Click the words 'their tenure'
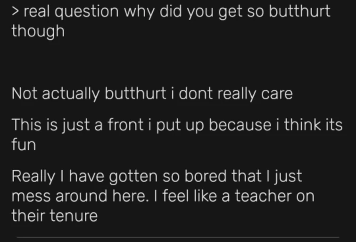 click(55, 216)
